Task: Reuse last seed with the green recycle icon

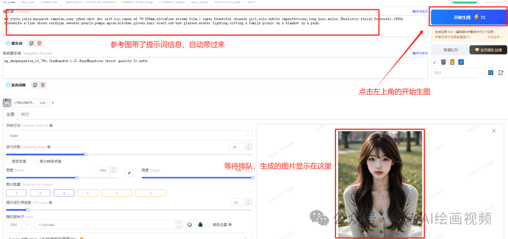Action: [x=200, y=224]
